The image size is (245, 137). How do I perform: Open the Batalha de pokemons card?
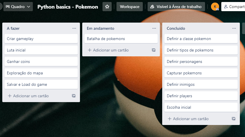click(121, 39)
